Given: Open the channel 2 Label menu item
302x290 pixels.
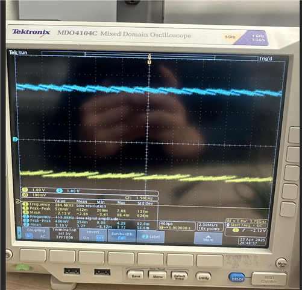Looking at the screenshot, I should coord(151,237).
